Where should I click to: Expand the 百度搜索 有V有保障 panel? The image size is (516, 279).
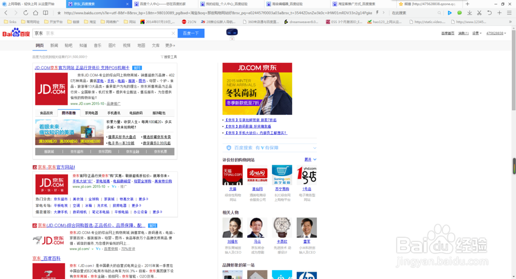click(x=269, y=148)
